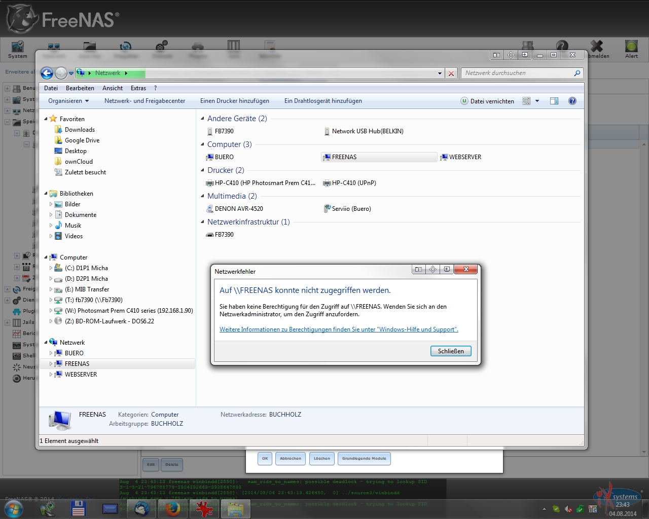This screenshot has width=649, height=519.
Task: Toggle the preview pane icon
Action: [x=554, y=101]
